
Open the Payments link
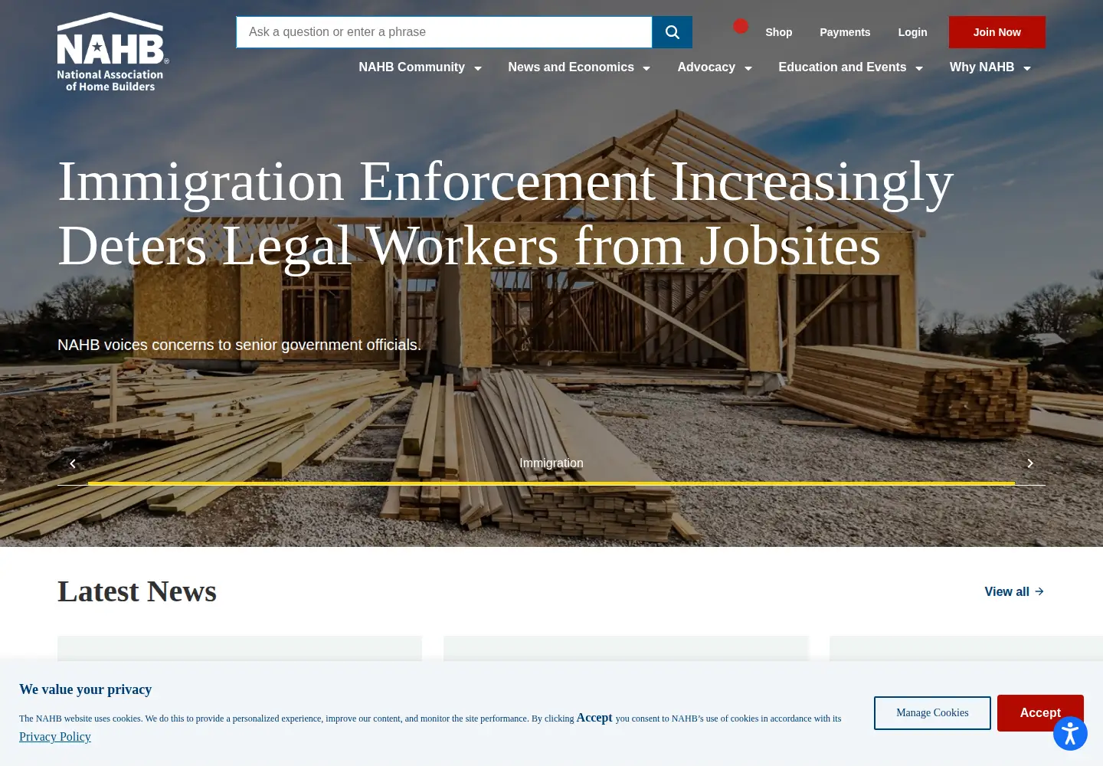pyautogui.click(x=845, y=32)
